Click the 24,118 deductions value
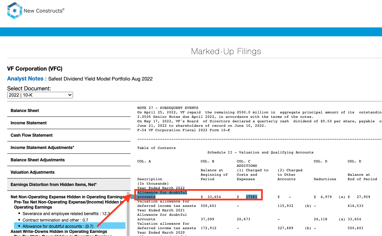Viewport: 382px width, 236px height. (320, 219)
